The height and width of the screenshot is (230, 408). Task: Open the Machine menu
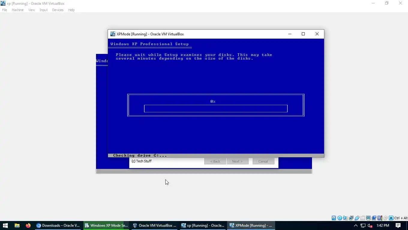click(x=17, y=10)
